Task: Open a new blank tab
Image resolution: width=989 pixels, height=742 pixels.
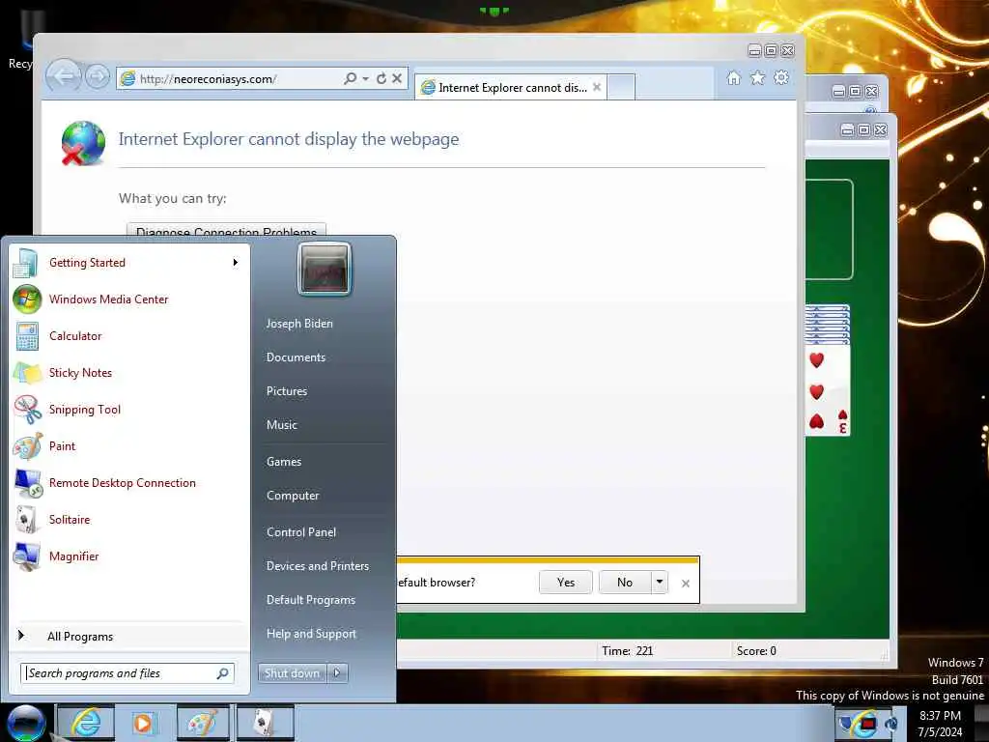Action: (x=621, y=87)
